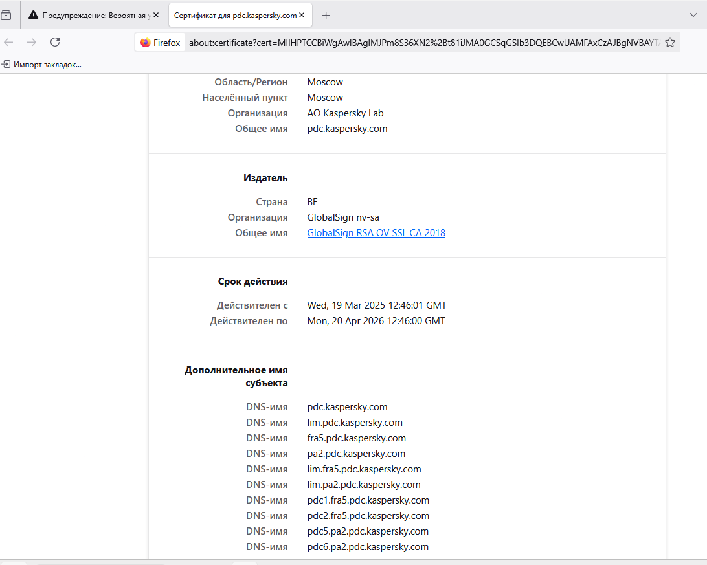The height and width of the screenshot is (565, 707).
Task: Click the DNS name pdc1.fra5.pdc.kaspersky.com
Action: pos(368,500)
